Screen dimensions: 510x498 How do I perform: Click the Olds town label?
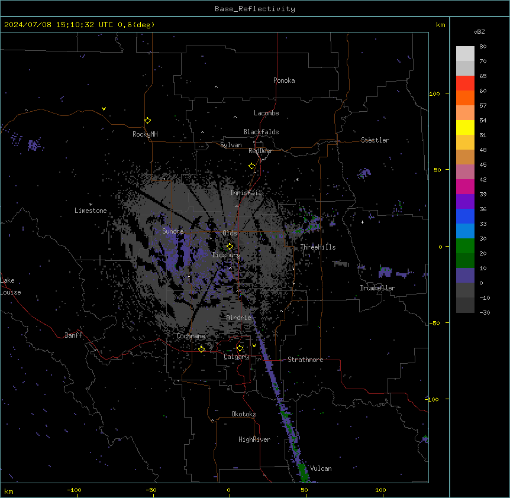coord(230,233)
